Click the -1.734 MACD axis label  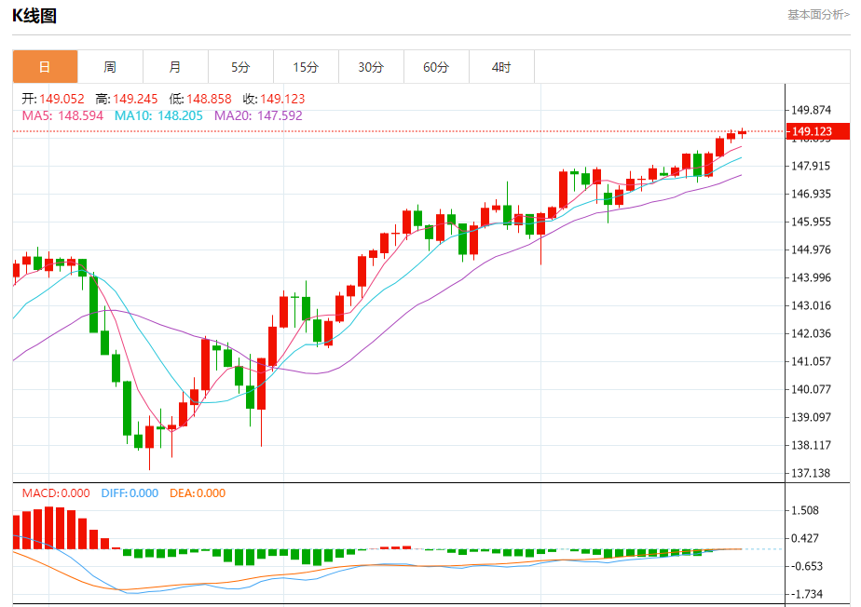point(807,594)
